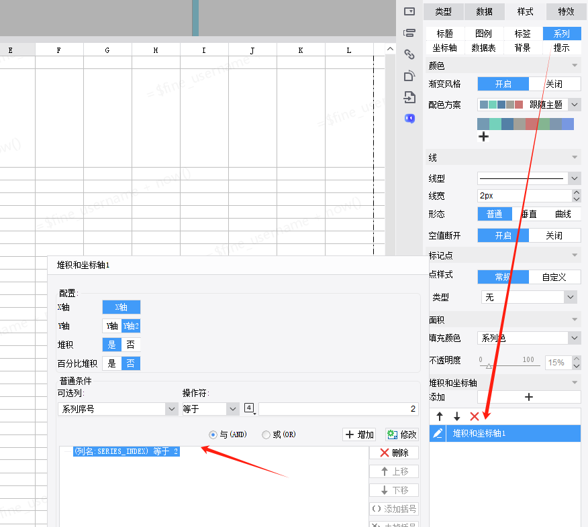Set 堆积 option to 否
588x527 pixels.
(130, 345)
